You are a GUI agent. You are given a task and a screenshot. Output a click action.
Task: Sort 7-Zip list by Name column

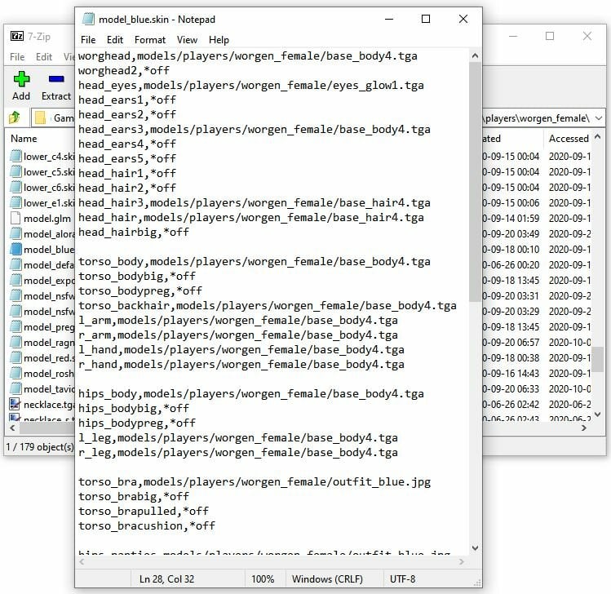[x=24, y=139]
